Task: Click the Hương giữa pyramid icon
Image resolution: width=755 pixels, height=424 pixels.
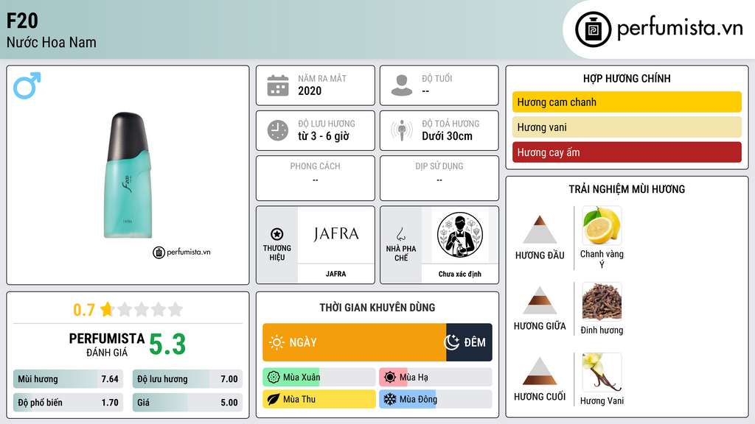Action: click(540, 300)
